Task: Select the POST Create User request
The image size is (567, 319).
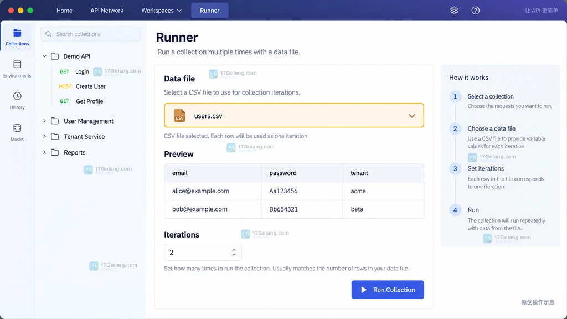Action: point(83,86)
